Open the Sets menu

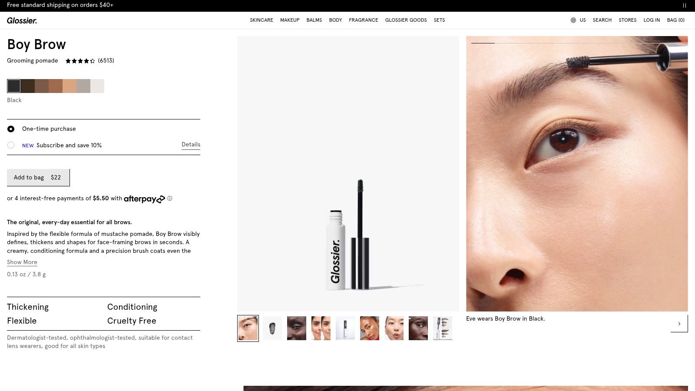[439, 20]
